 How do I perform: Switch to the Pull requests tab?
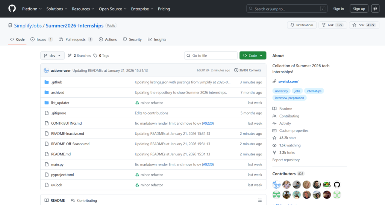[75, 39]
